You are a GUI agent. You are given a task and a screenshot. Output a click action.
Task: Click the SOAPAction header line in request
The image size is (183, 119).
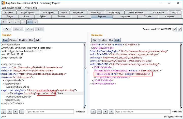(x=26, y=48)
